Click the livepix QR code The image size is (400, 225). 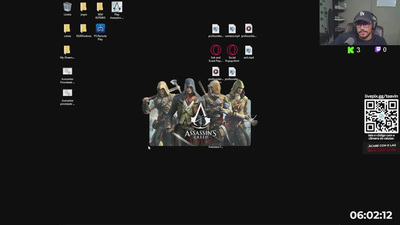coord(381,116)
